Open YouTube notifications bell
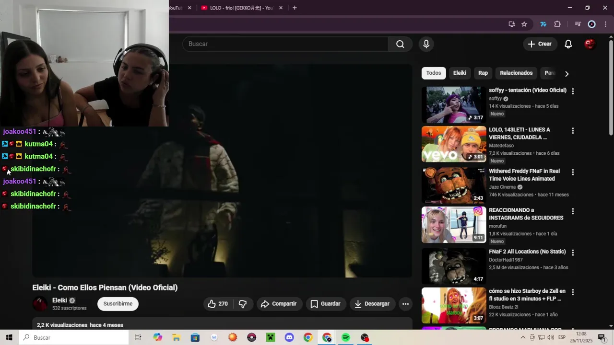Screen dimensions: 614x345 point(568,44)
